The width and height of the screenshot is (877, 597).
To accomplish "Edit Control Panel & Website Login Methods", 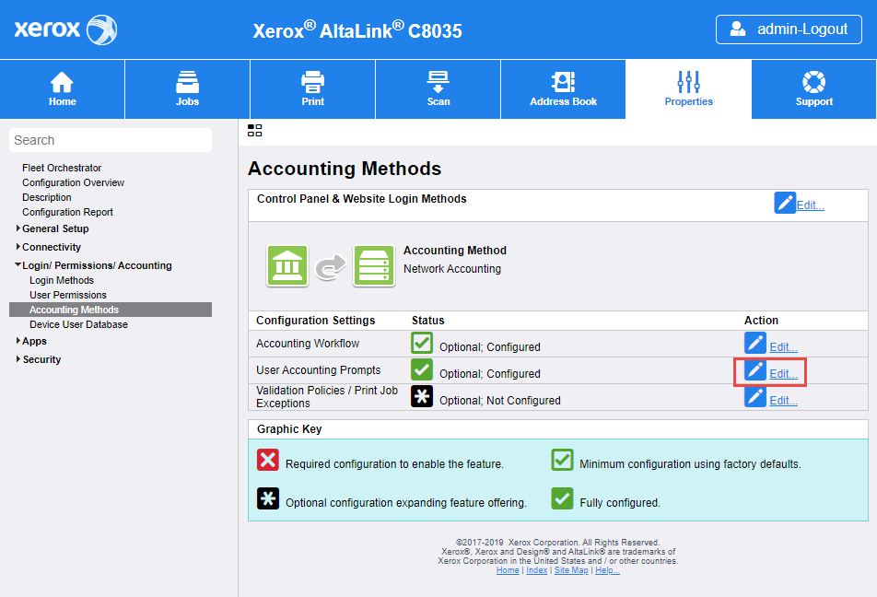I will tap(810, 205).
